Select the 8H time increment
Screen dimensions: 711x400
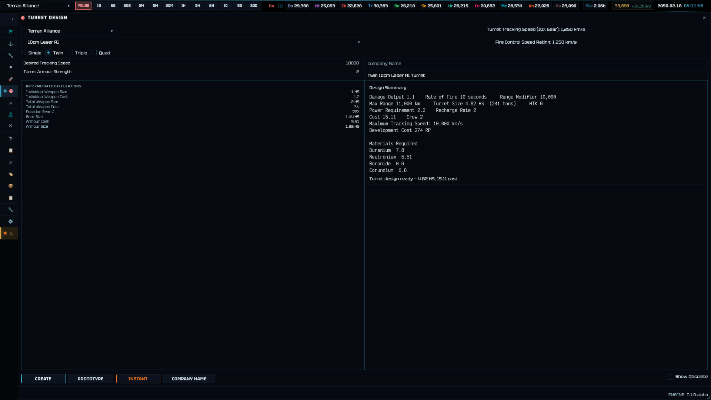point(211,6)
